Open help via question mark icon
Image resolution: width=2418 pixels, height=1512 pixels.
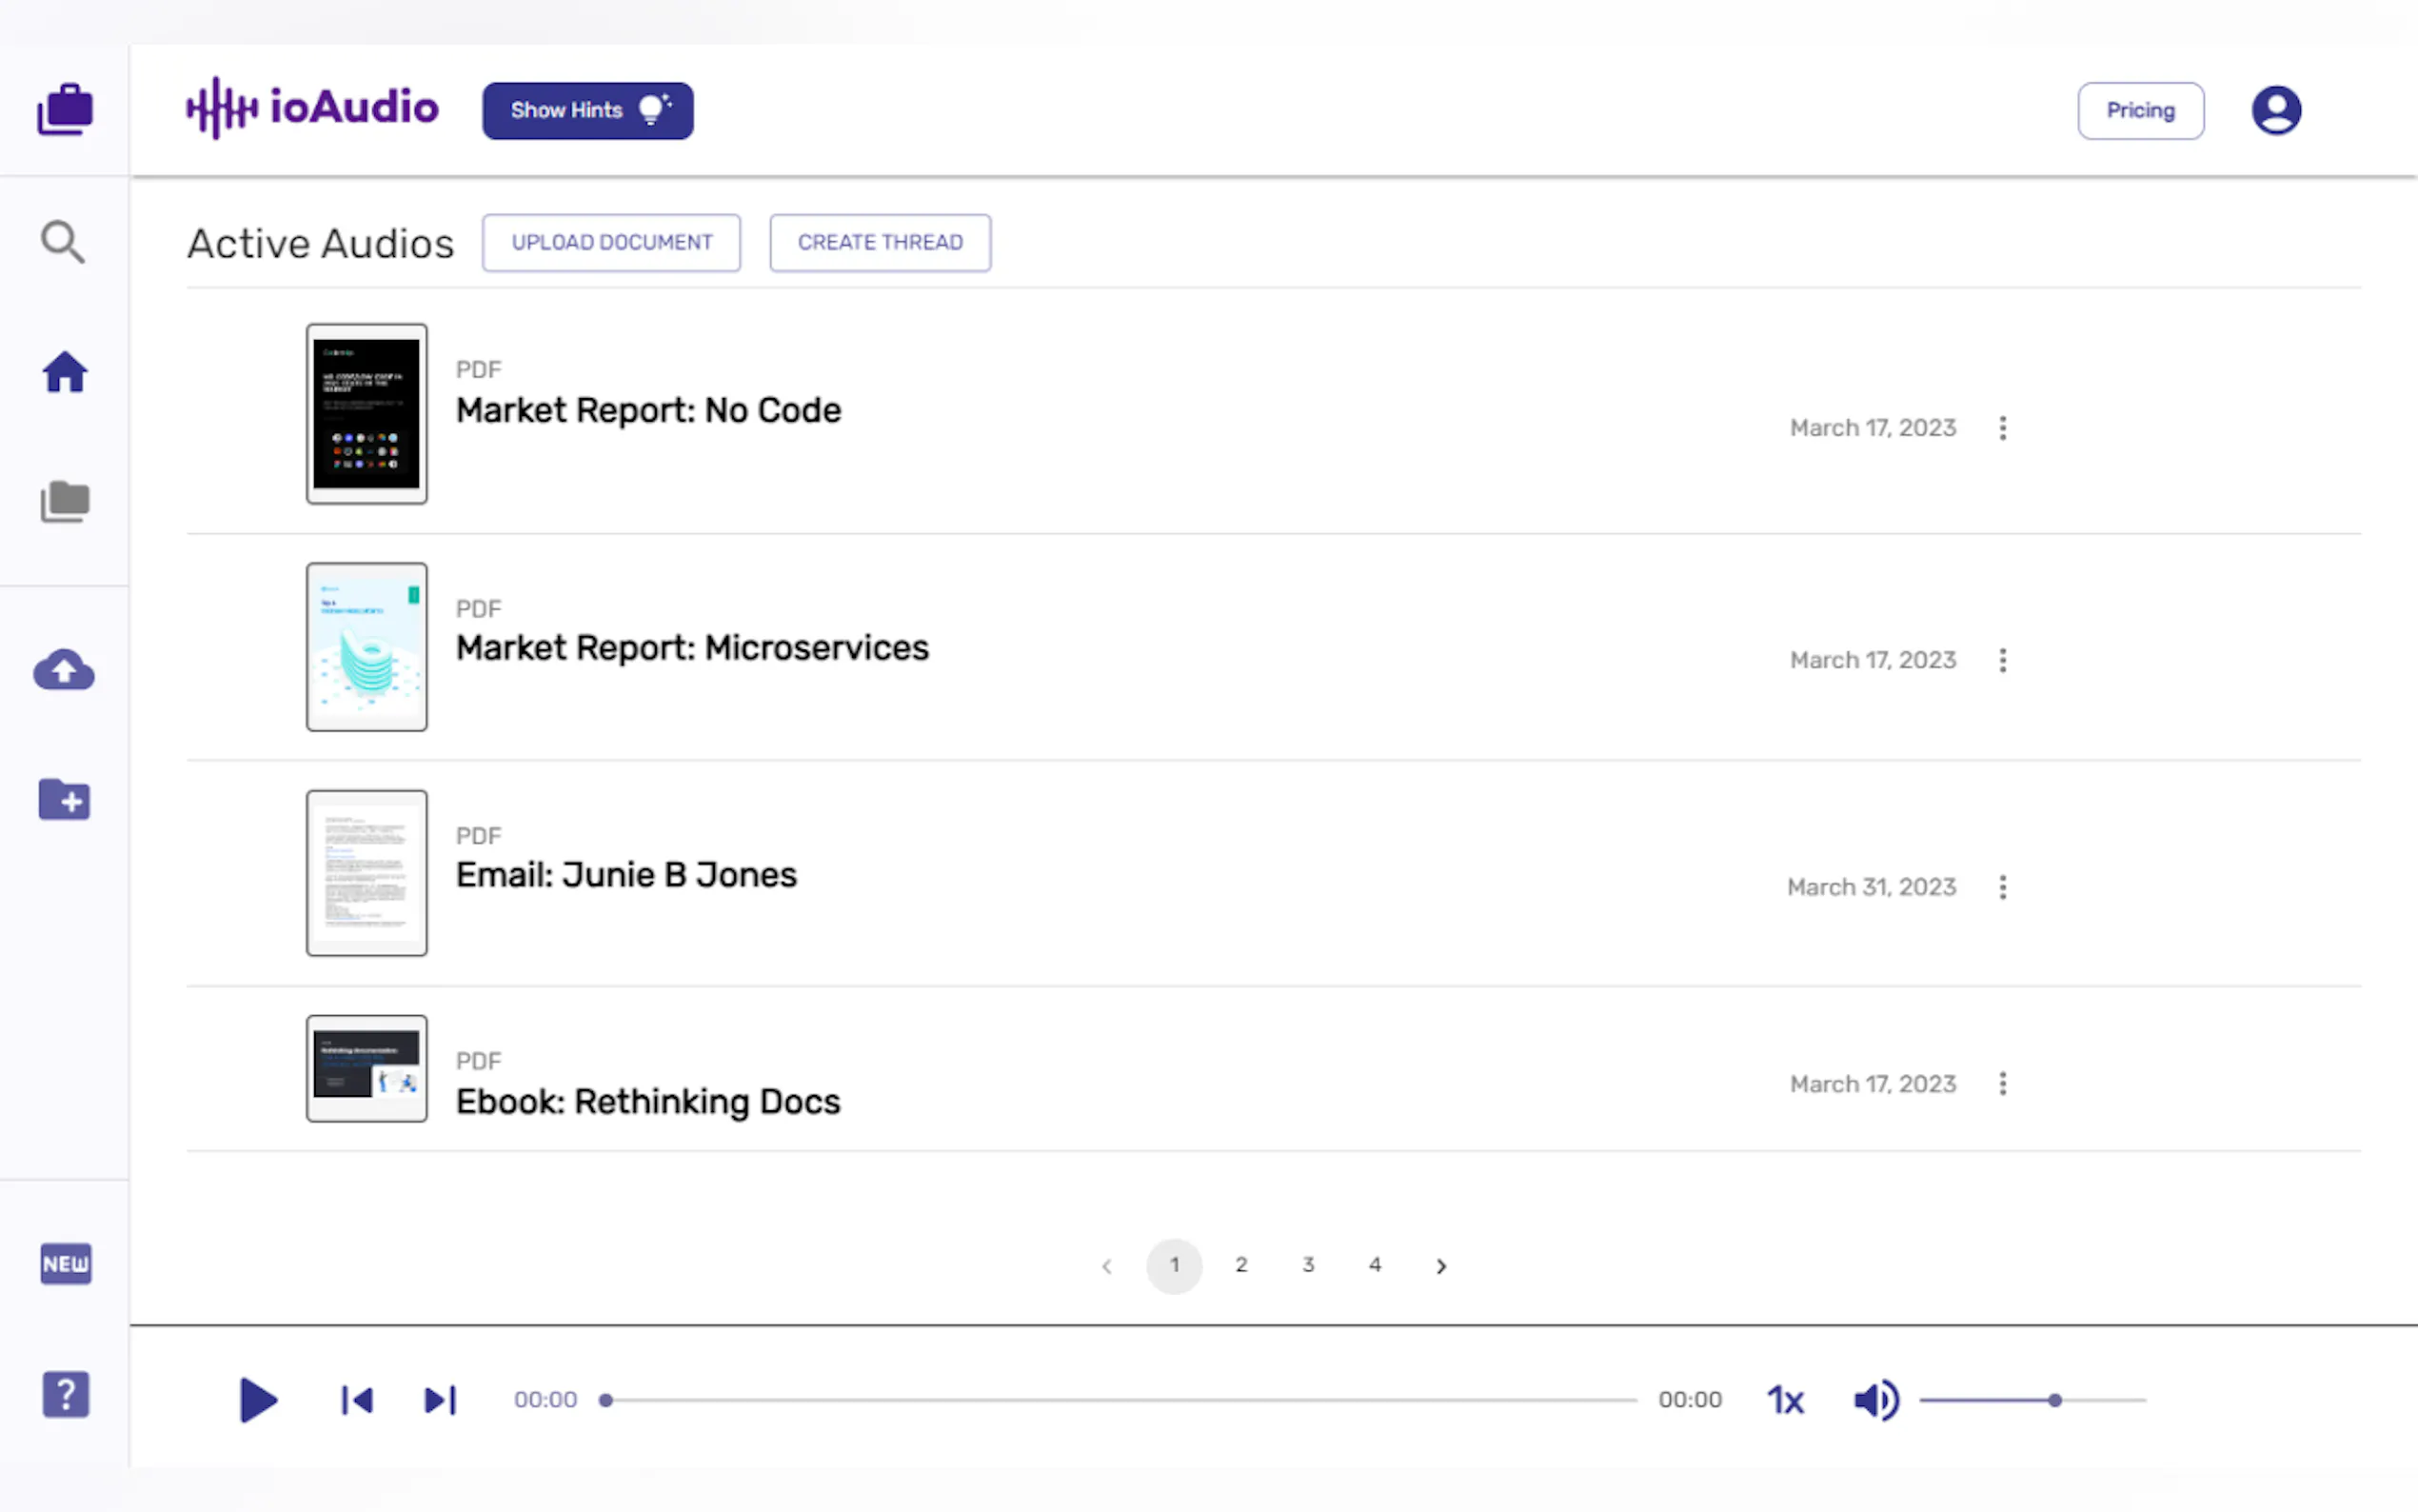coord(66,1394)
